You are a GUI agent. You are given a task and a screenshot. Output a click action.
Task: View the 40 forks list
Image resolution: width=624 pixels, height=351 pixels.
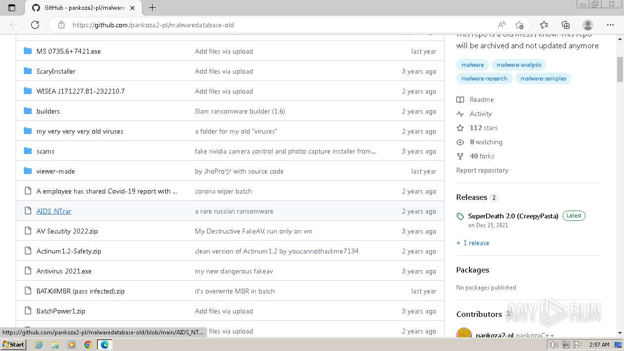point(482,156)
